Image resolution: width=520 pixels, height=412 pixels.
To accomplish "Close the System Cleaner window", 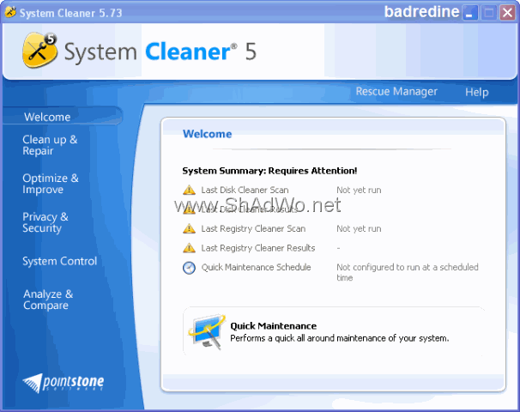I will pos(507,13).
